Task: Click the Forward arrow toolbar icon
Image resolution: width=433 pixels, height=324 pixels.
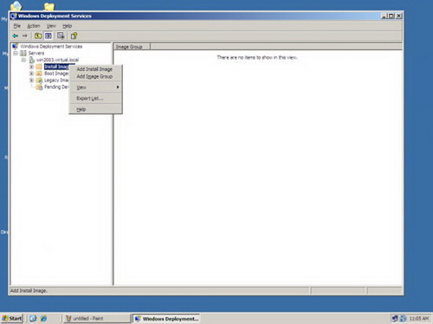Action: [25, 35]
